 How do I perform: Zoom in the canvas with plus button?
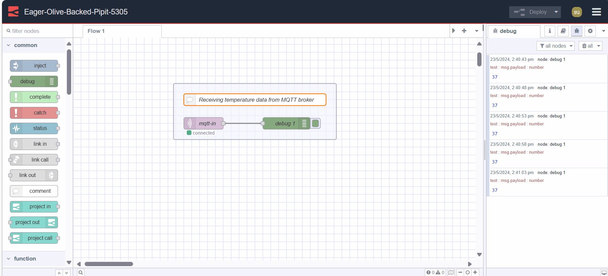pyautogui.click(x=475, y=272)
